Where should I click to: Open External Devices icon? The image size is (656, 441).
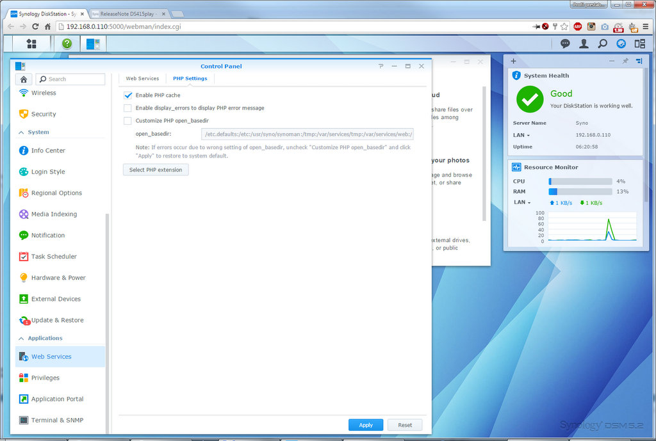point(24,299)
